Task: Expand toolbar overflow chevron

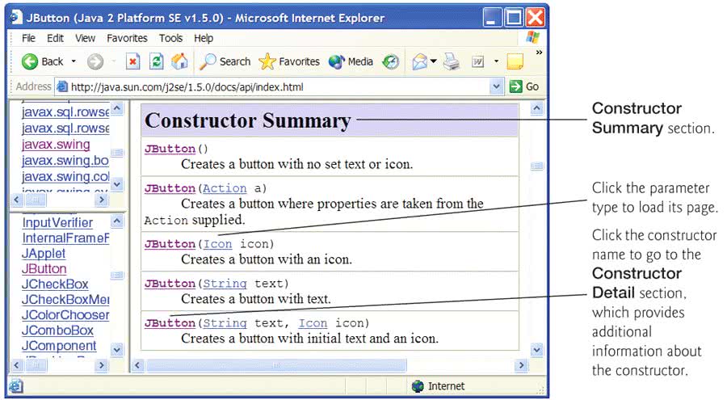Action: (539, 53)
